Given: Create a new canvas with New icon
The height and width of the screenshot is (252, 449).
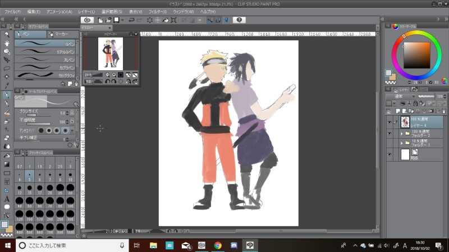Looking at the screenshot, I should tap(100, 20).
